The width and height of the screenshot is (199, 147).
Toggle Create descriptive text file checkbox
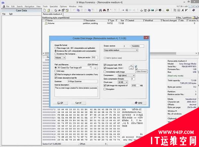coord(56,78)
